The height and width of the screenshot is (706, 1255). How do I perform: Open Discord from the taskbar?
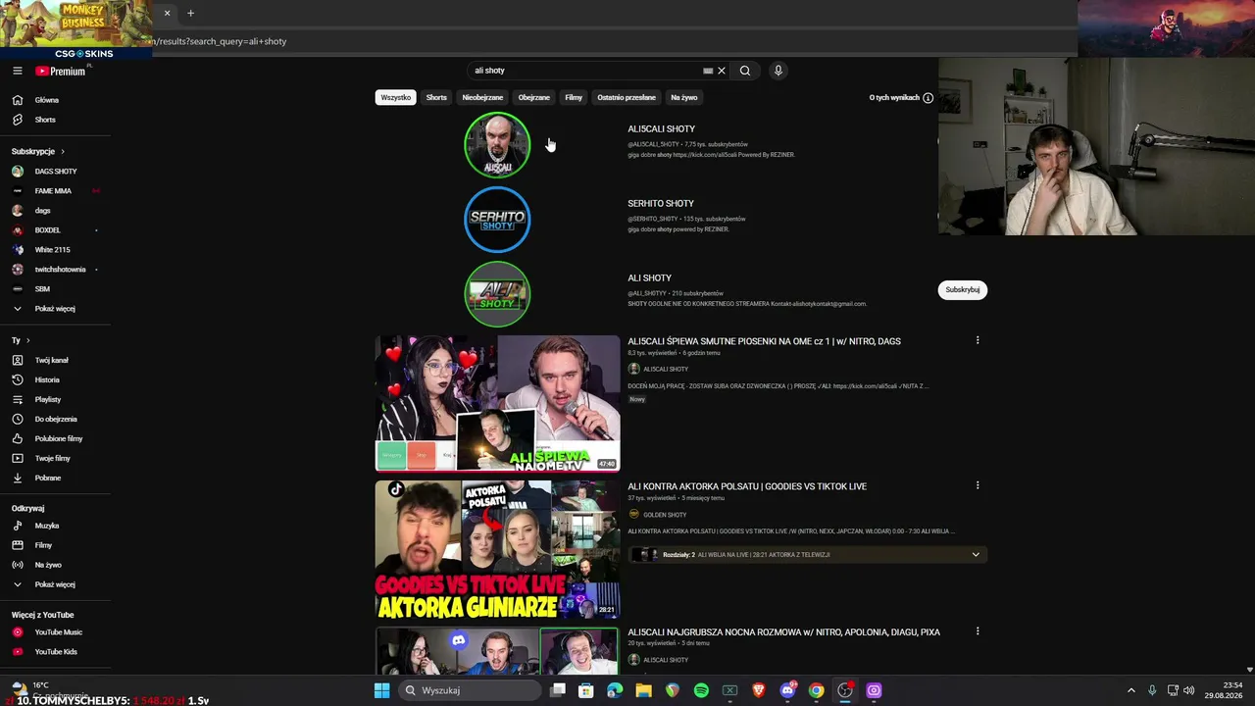(x=787, y=690)
